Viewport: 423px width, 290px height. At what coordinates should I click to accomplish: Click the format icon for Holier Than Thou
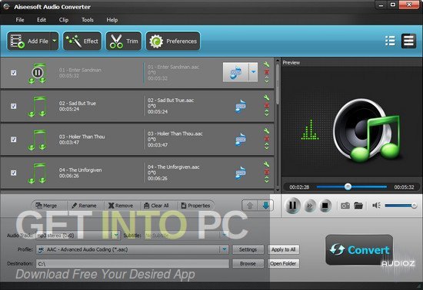tap(241, 140)
